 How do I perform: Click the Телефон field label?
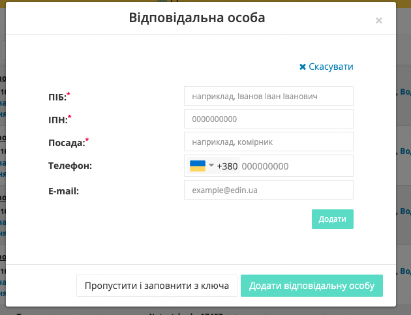(70, 166)
